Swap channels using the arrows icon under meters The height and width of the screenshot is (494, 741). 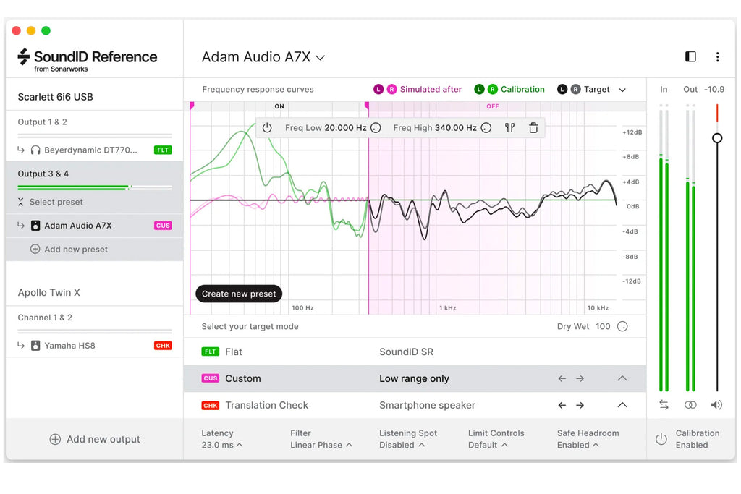664,405
